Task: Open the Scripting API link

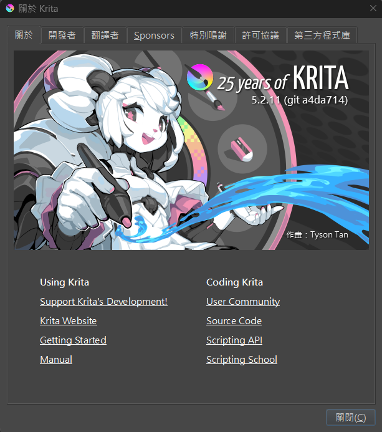Action: pos(234,340)
